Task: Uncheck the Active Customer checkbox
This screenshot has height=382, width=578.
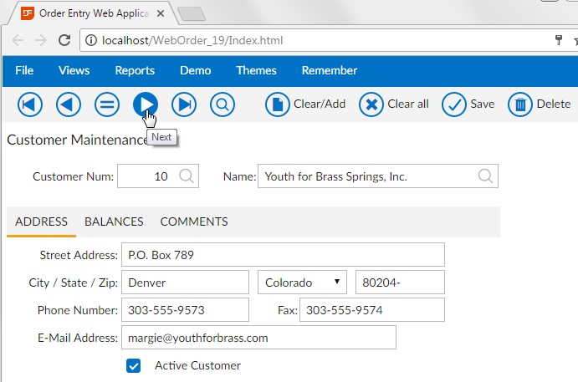Action: 134,366
